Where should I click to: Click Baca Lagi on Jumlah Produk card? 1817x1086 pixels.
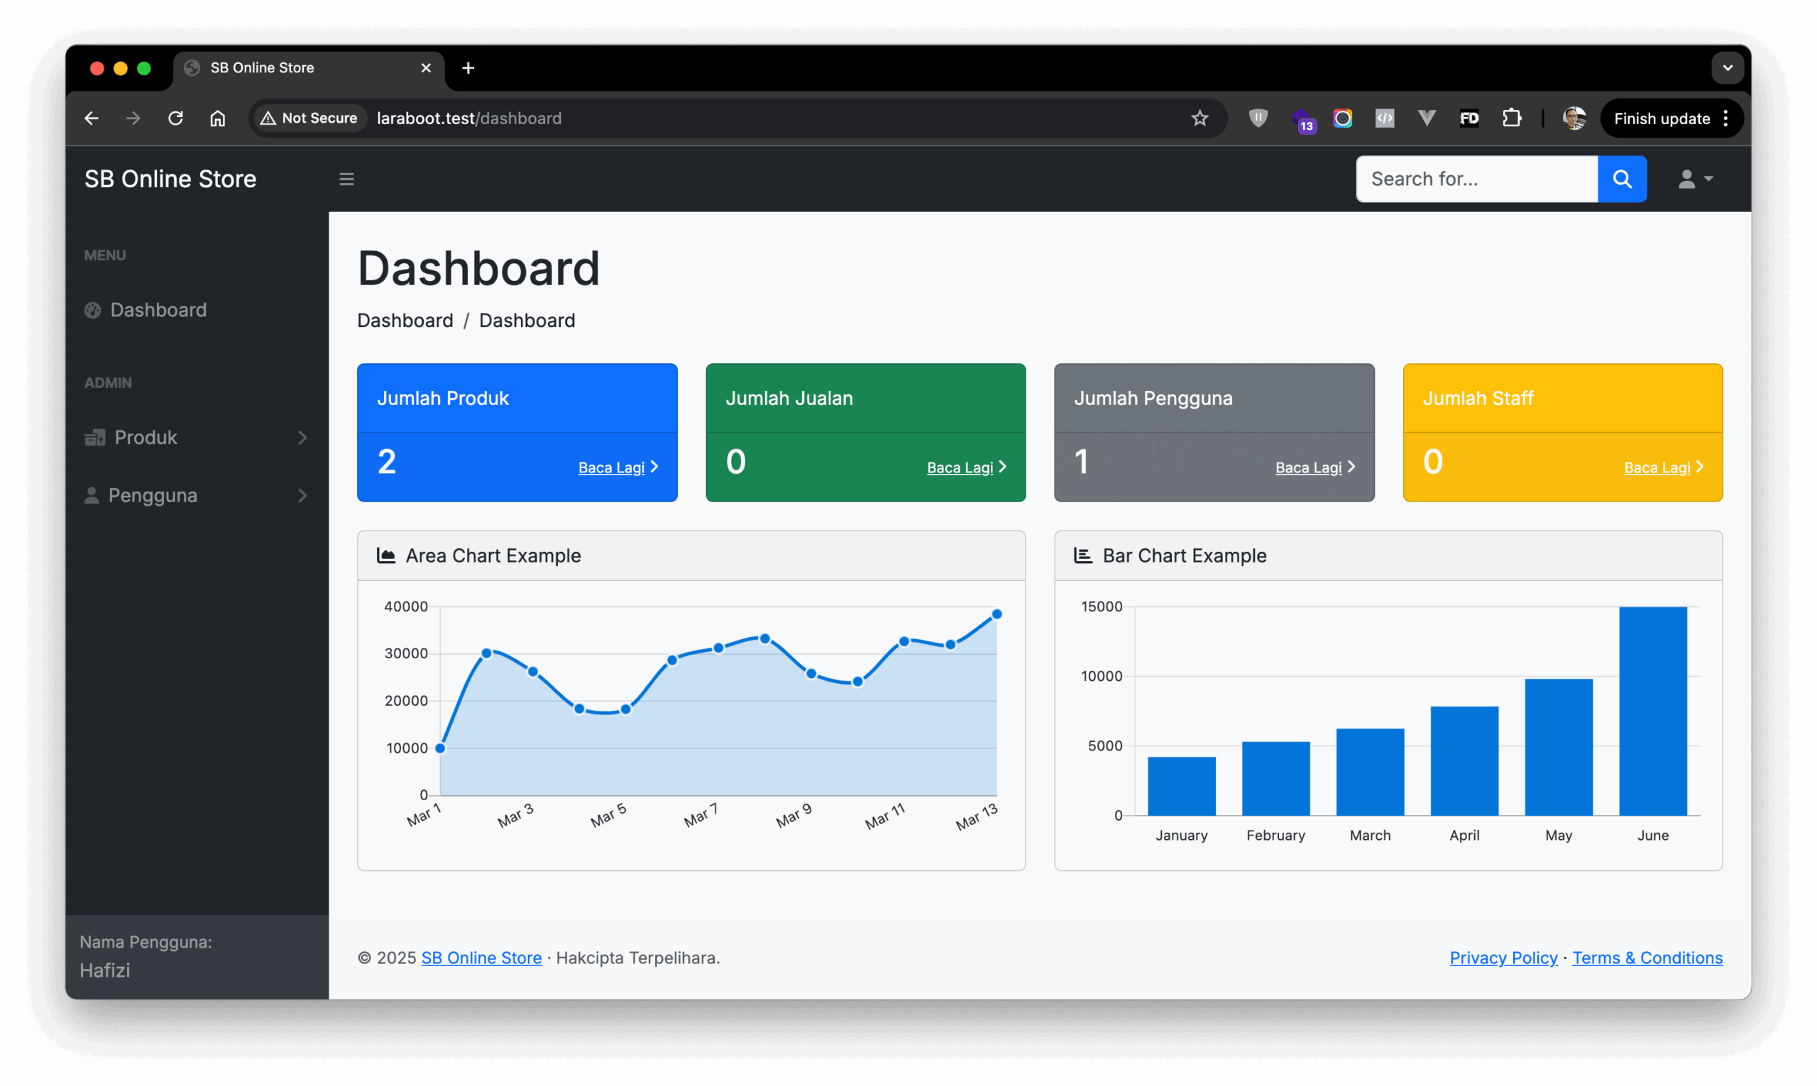point(611,467)
